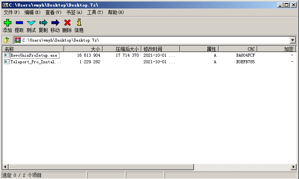The height and width of the screenshot is (179, 299).
Task: Open the Info (信息) properties icon
Action: (x=79, y=23)
